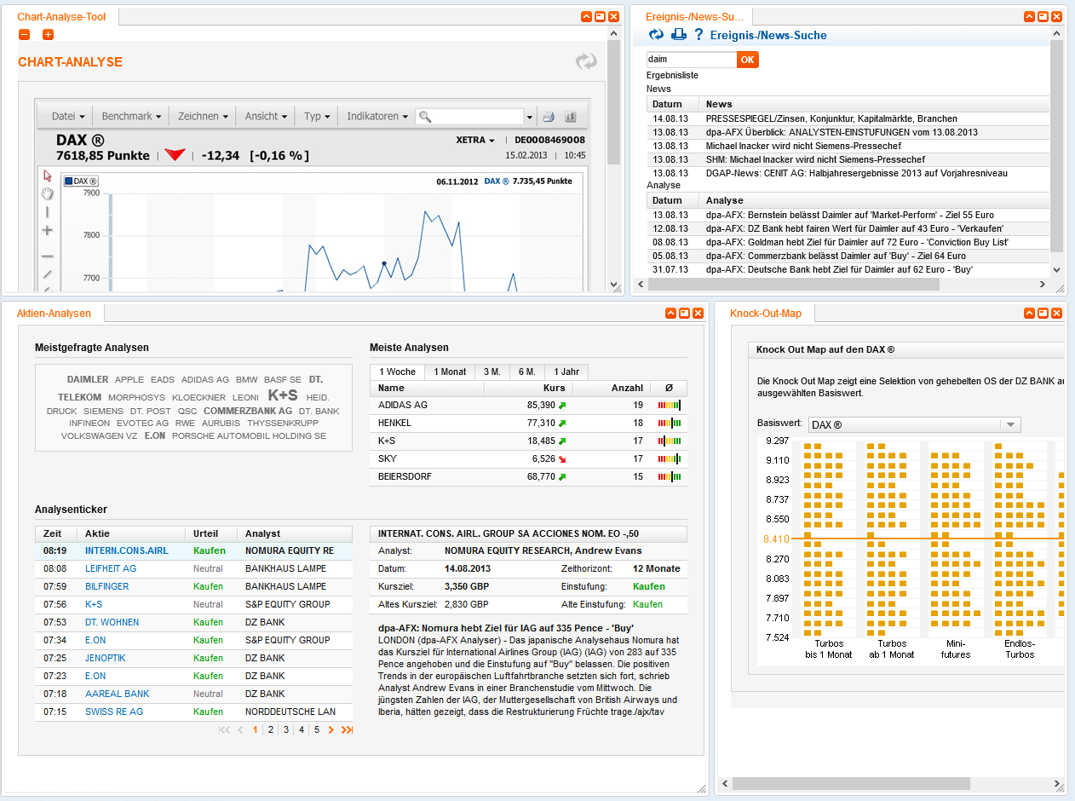Click the magnifier icon in chart search
Image resolution: width=1075 pixels, height=801 pixels.
[x=425, y=117]
